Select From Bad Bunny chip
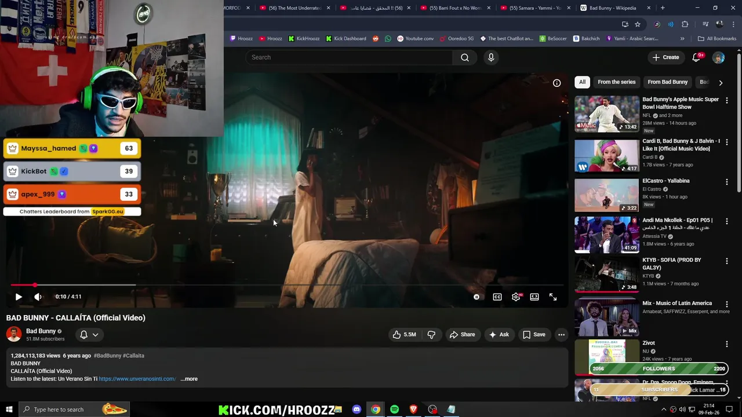This screenshot has width=742, height=417. coord(667,82)
